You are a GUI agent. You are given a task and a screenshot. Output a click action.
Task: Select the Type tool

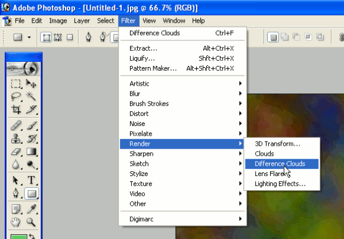(x=31, y=180)
